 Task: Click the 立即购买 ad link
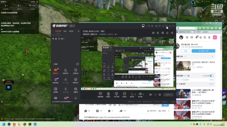click(x=200, y=67)
